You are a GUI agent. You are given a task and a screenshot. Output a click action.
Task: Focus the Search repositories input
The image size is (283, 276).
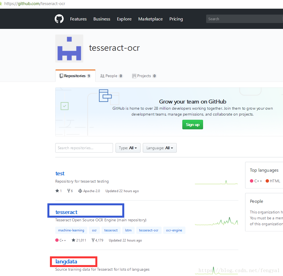pyautogui.click(x=84, y=148)
